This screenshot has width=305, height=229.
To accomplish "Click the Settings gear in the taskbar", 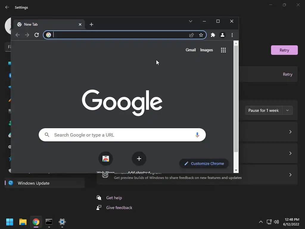I will point(62,222).
